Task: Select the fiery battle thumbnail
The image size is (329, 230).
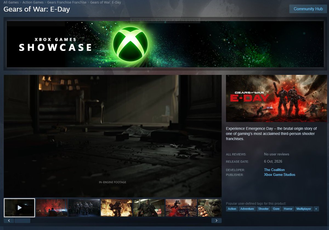Action: 117,208
